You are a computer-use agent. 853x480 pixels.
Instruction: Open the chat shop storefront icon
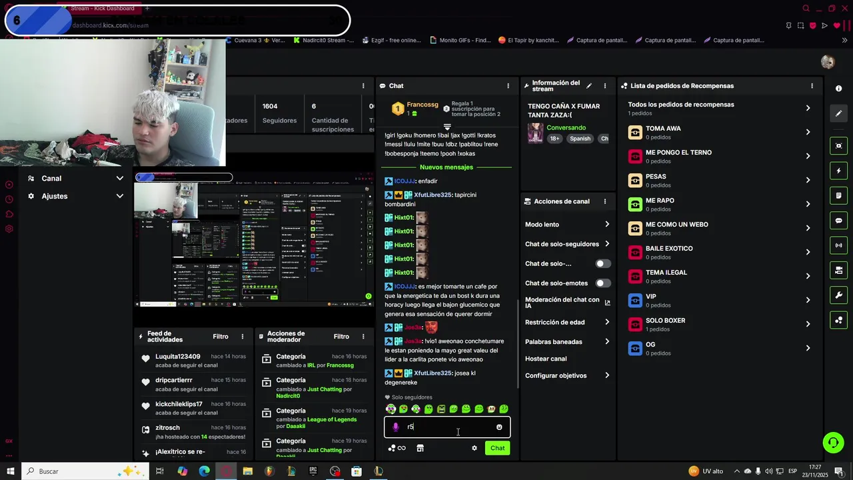pyautogui.click(x=420, y=448)
